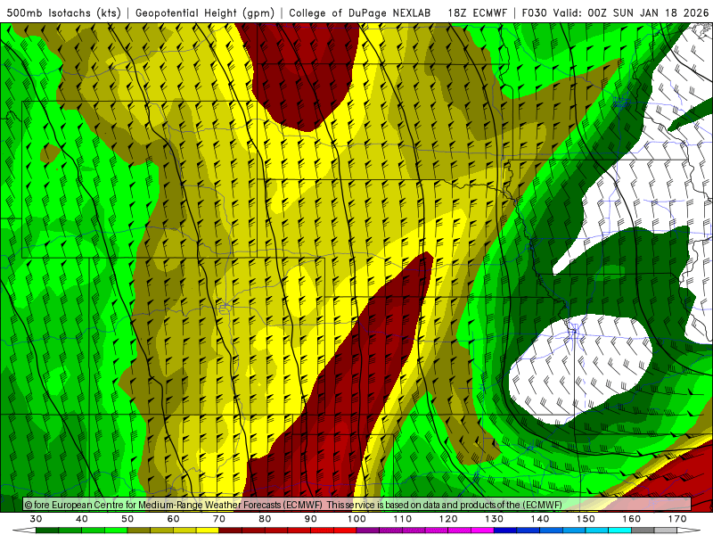Click the legend value '170'

point(677,519)
